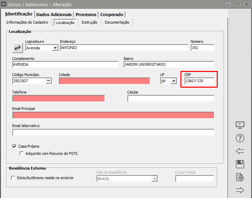252x198 pixels.
Task: Select the Processos tab
Action: 86,14
